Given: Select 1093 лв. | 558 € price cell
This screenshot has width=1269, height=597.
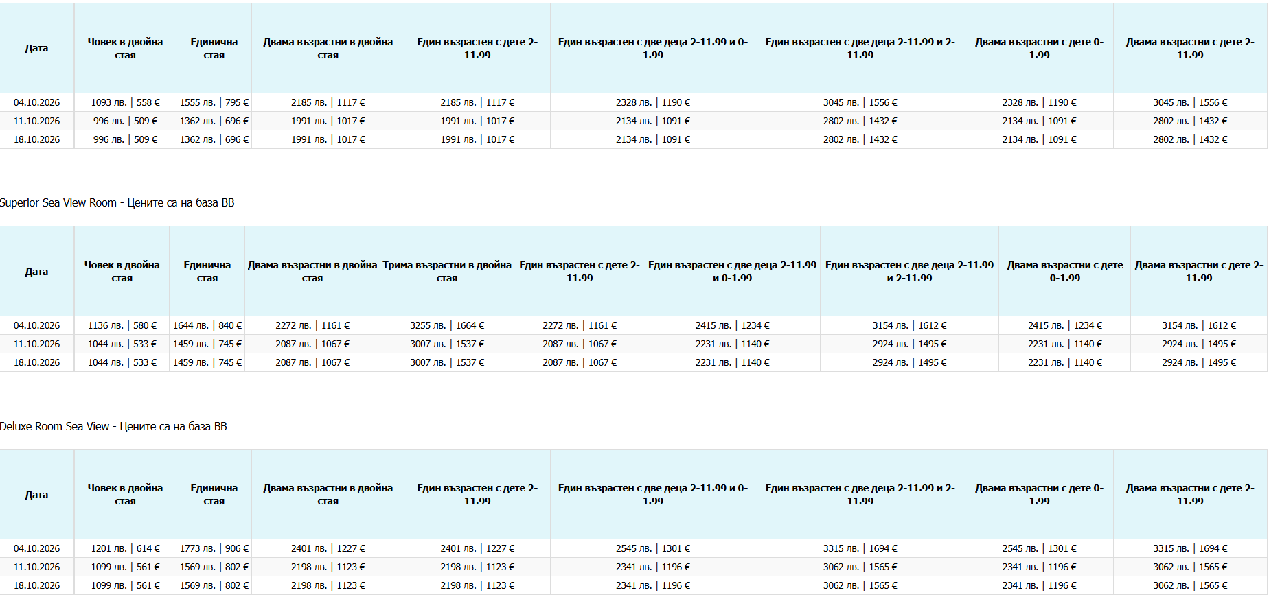Looking at the screenshot, I should [125, 102].
